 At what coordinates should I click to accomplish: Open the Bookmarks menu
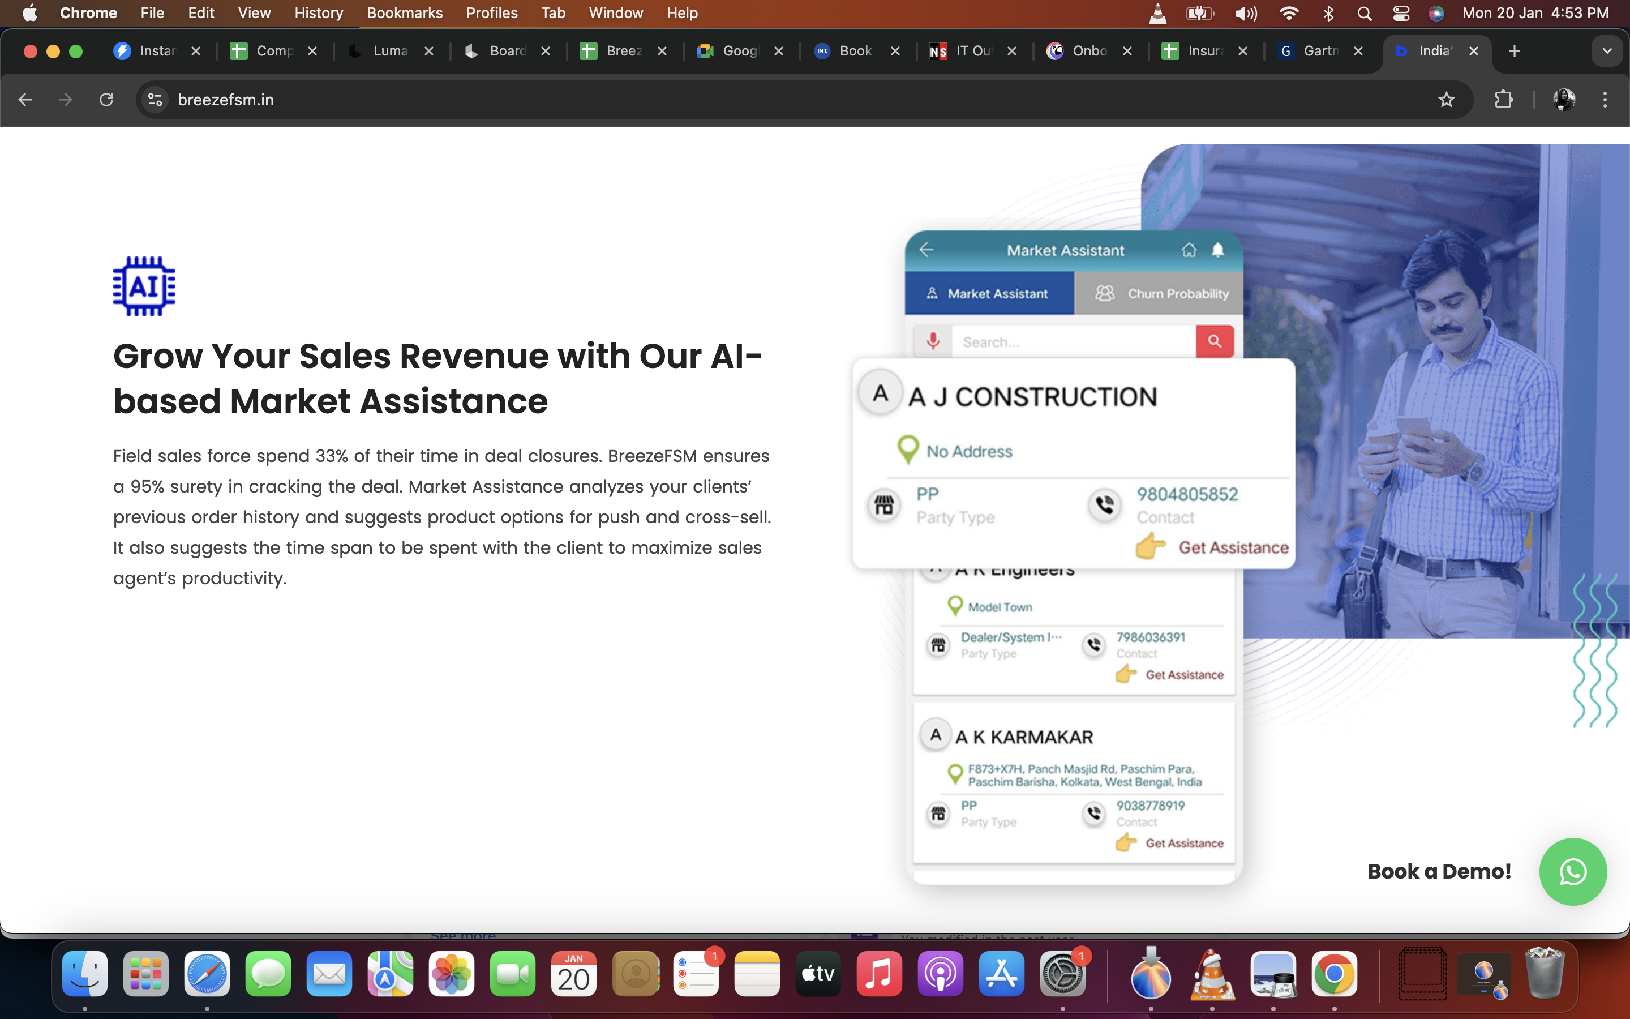point(404,13)
